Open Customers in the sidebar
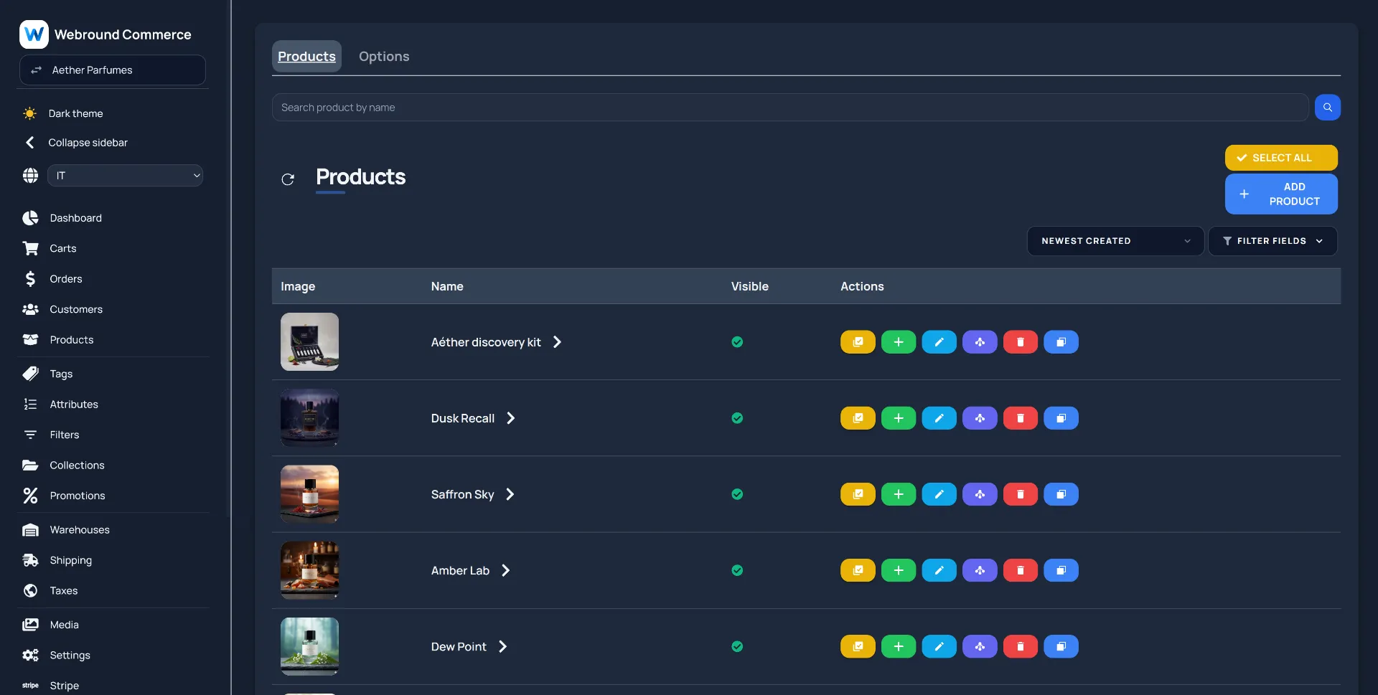Image resolution: width=1378 pixels, height=695 pixels. click(x=76, y=309)
